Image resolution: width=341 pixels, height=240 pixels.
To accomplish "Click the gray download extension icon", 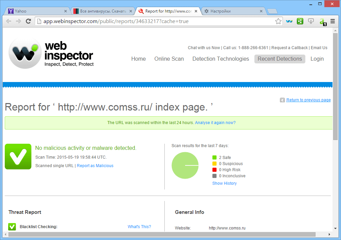I will pyautogui.click(x=311, y=21).
